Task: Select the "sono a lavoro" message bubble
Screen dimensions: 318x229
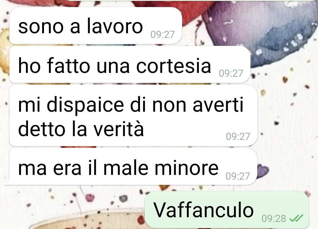Action: coord(96,26)
